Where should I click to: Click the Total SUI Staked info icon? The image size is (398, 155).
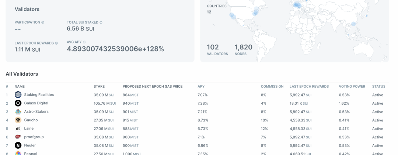pos(101,22)
